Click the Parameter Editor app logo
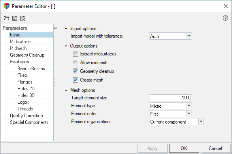 pos(7,6)
